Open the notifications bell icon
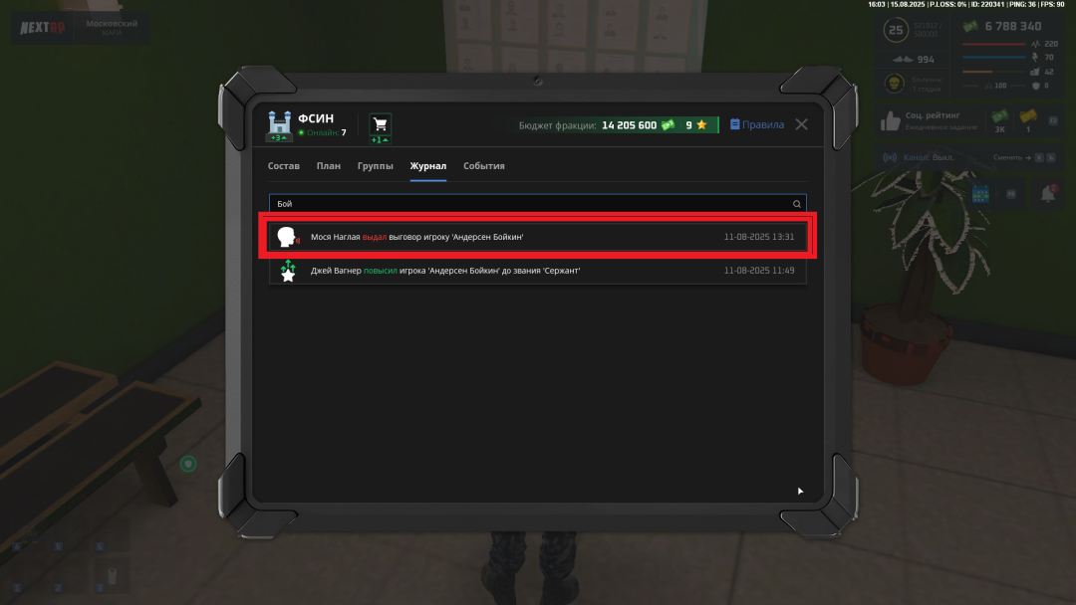 pyautogui.click(x=1048, y=194)
